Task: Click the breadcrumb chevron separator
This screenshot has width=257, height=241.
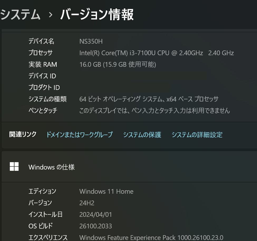Action: point(51,15)
